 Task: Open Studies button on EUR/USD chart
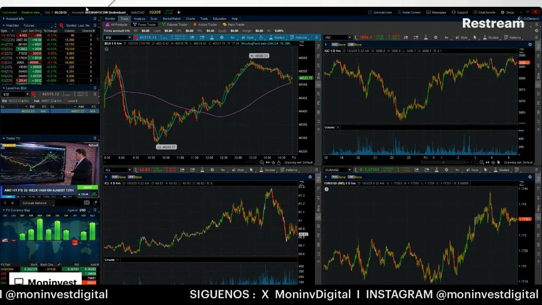(x=501, y=170)
